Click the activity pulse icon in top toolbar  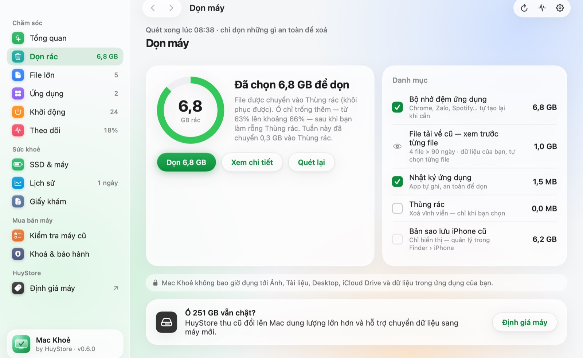[x=542, y=8]
